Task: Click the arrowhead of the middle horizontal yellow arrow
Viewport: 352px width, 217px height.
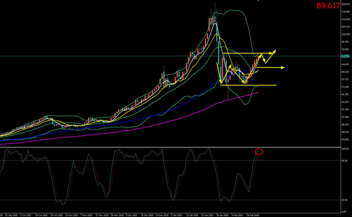Action: click(x=283, y=68)
